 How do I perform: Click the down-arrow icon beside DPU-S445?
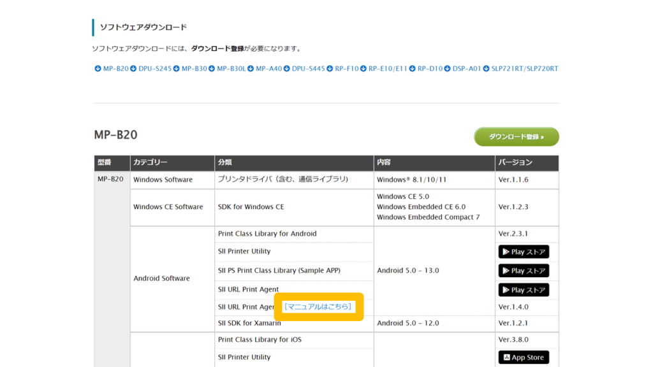(x=286, y=69)
